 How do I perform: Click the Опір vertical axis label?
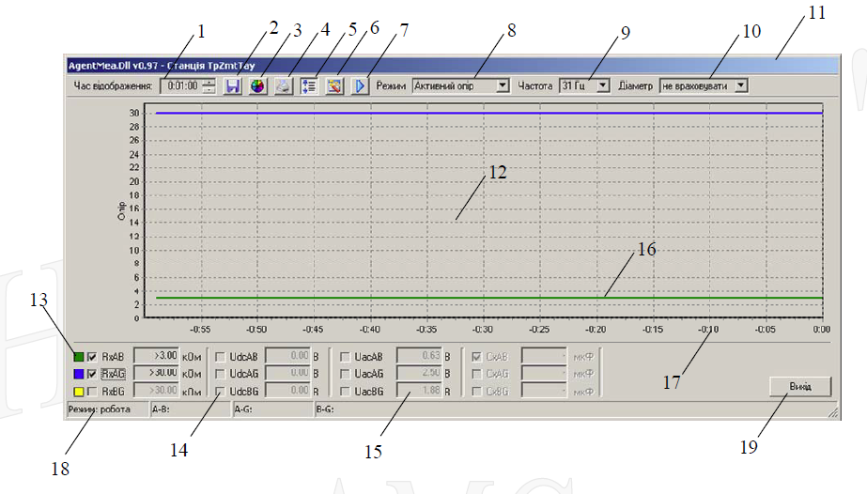[122, 210]
